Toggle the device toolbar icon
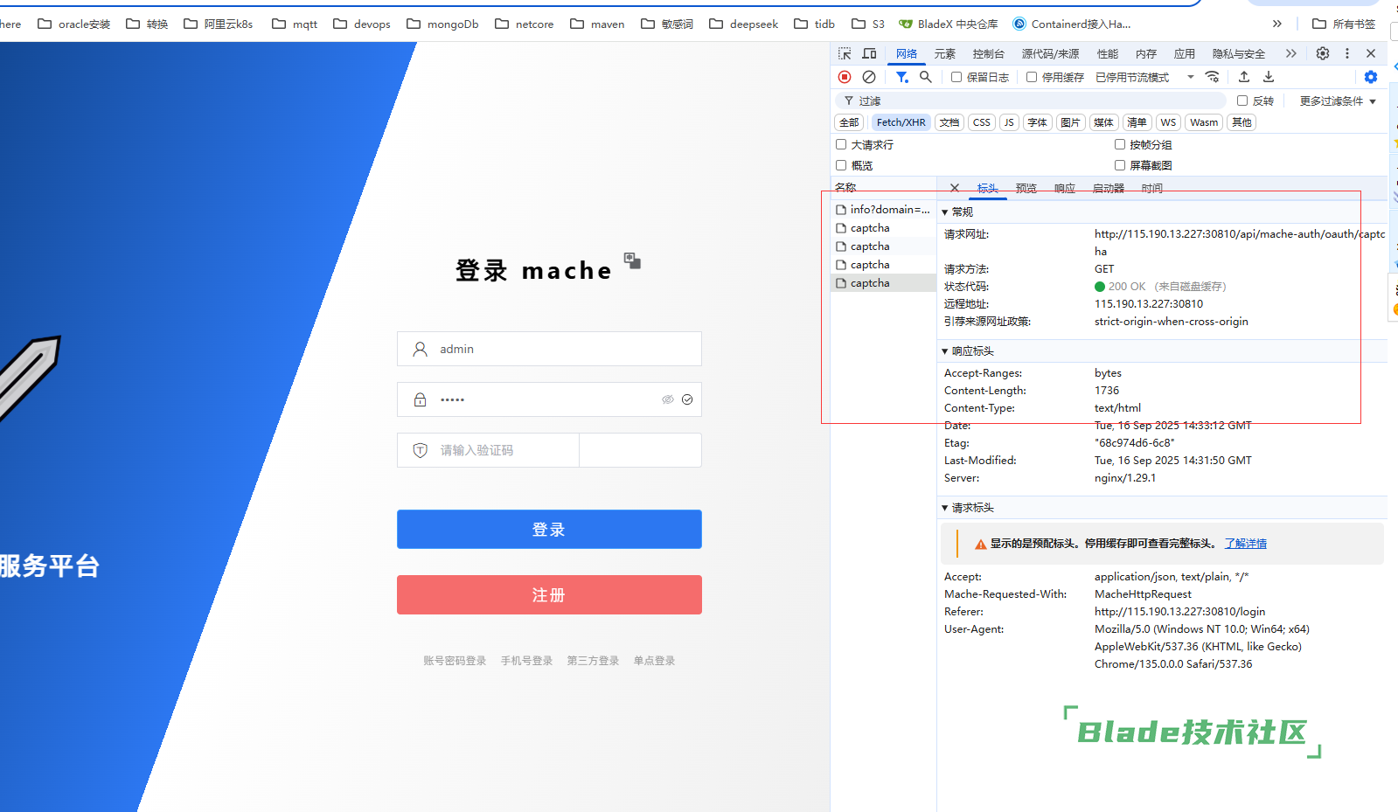1398x812 pixels. [x=869, y=53]
